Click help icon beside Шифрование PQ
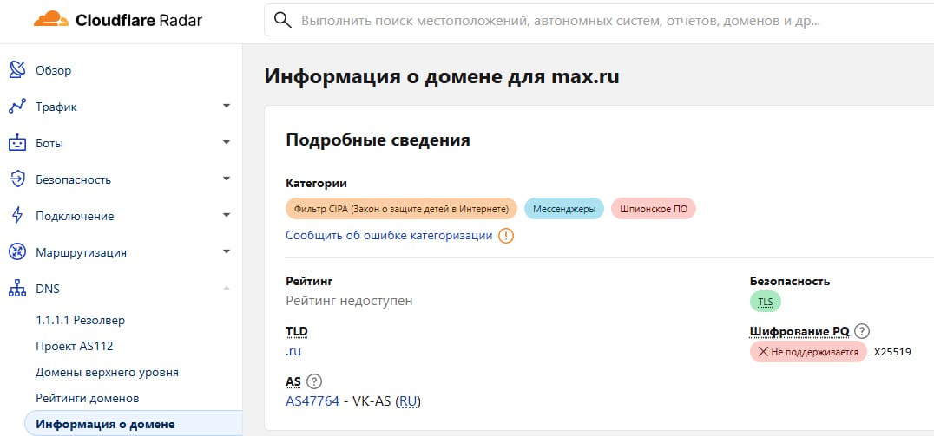The width and height of the screenshot is (934, 436). tap(862, 331)
